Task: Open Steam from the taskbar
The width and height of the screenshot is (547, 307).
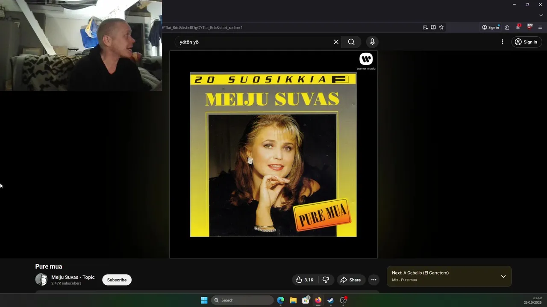Action: pyautogui.click(x=330, y=300)
